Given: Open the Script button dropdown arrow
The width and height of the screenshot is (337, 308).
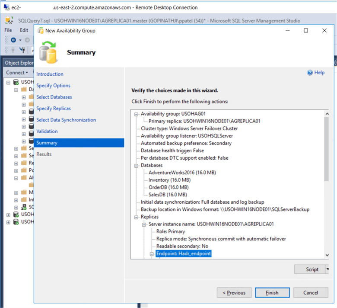Looking at the screenshot, I should coord(327,269).
